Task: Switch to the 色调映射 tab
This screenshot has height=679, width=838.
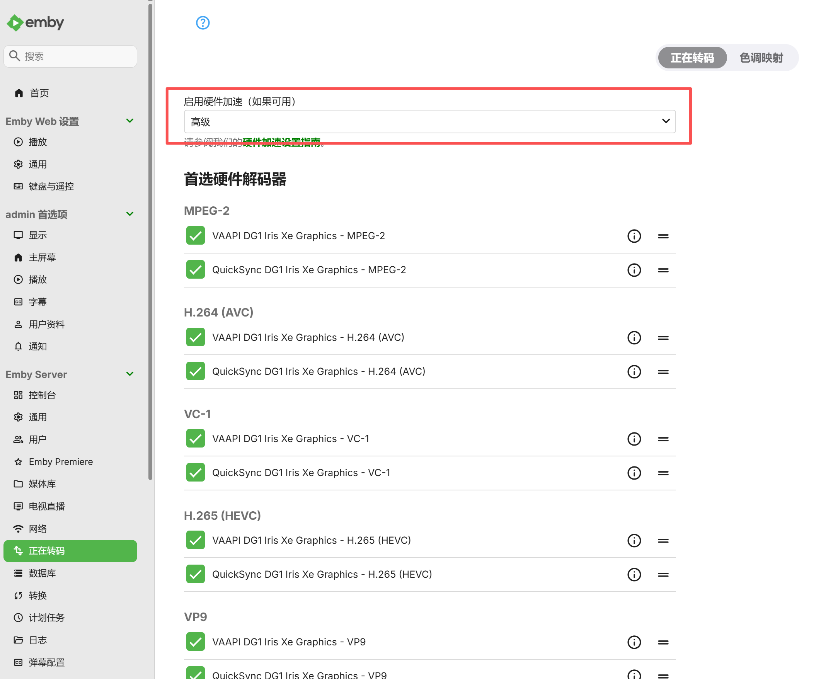Action: click(x=761, y=58)
